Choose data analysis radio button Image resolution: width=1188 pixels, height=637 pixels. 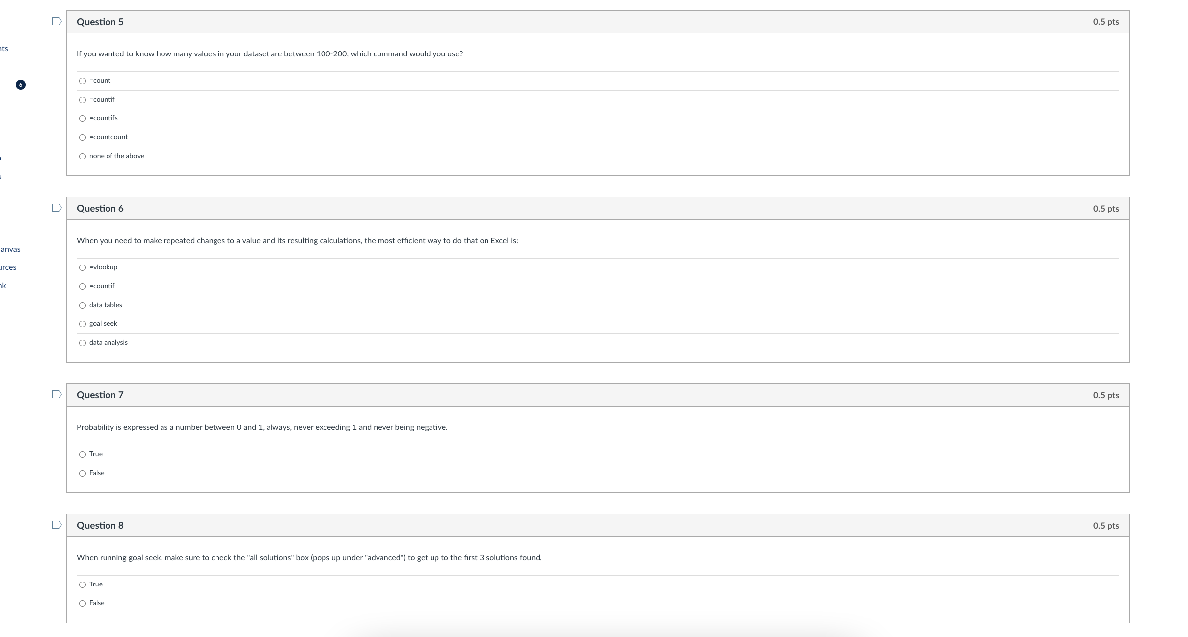click(x=82, y=343)
